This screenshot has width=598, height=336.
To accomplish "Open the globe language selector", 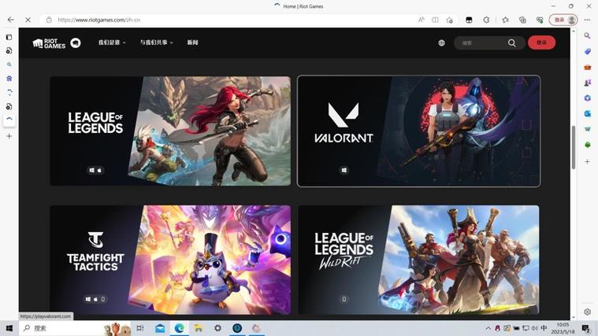I will pos(441,43).
